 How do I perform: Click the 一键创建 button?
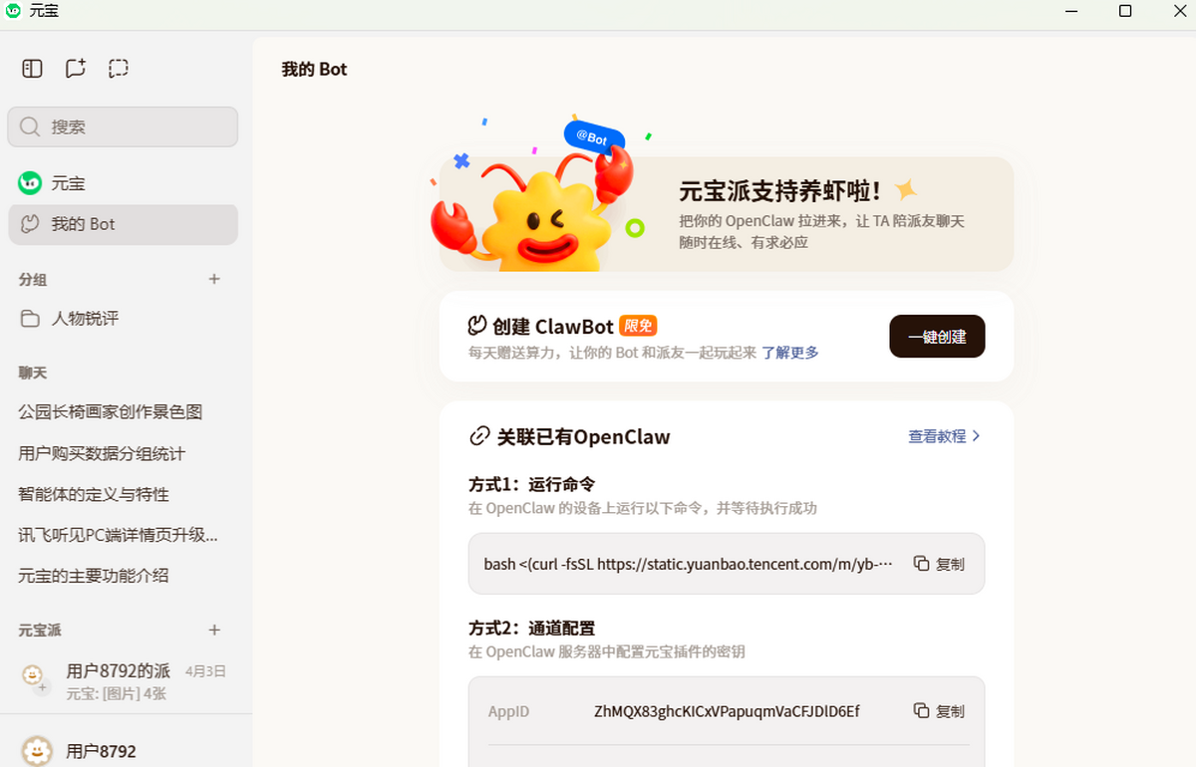pyautogui.click(x=937, y=337)
